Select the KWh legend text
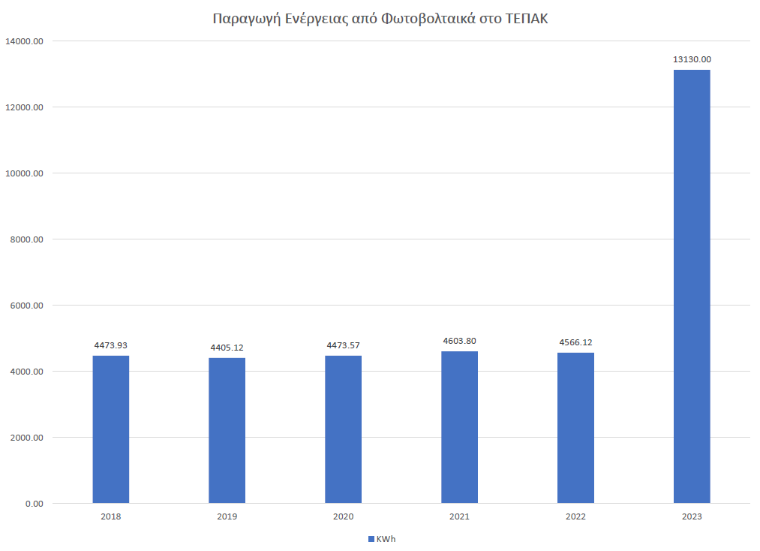This screenshot has width=760, height=551. (x=386, y=539)
